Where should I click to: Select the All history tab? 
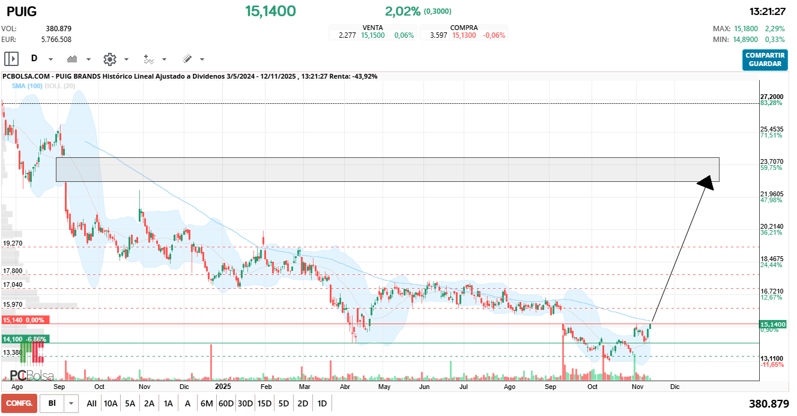point(92,403)
